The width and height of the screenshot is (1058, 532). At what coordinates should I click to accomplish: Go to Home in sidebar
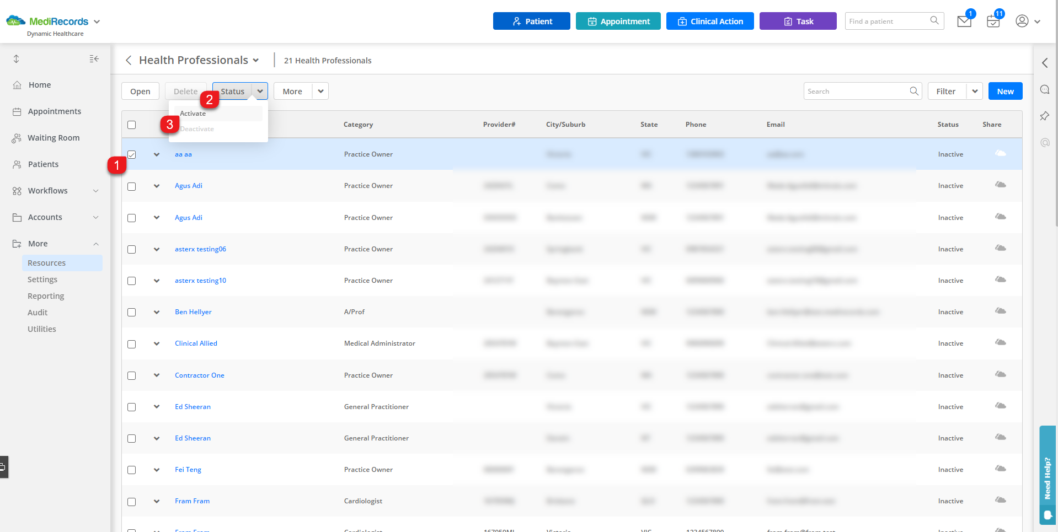pyautogui.click(x=40, y=85)
